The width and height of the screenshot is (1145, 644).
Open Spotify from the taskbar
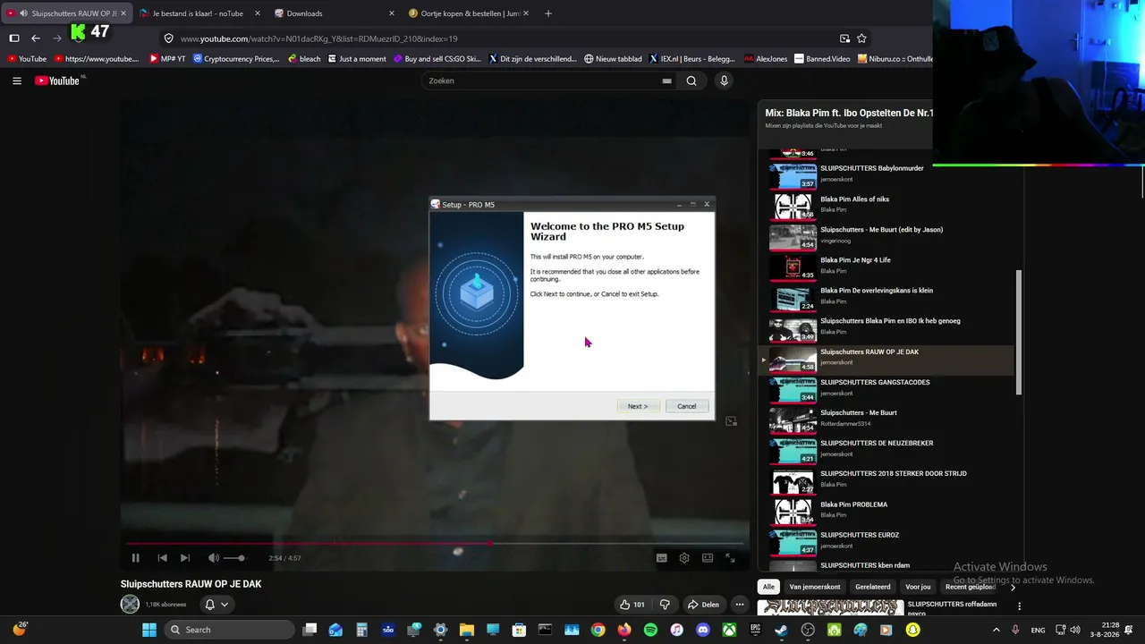(650, 630)
